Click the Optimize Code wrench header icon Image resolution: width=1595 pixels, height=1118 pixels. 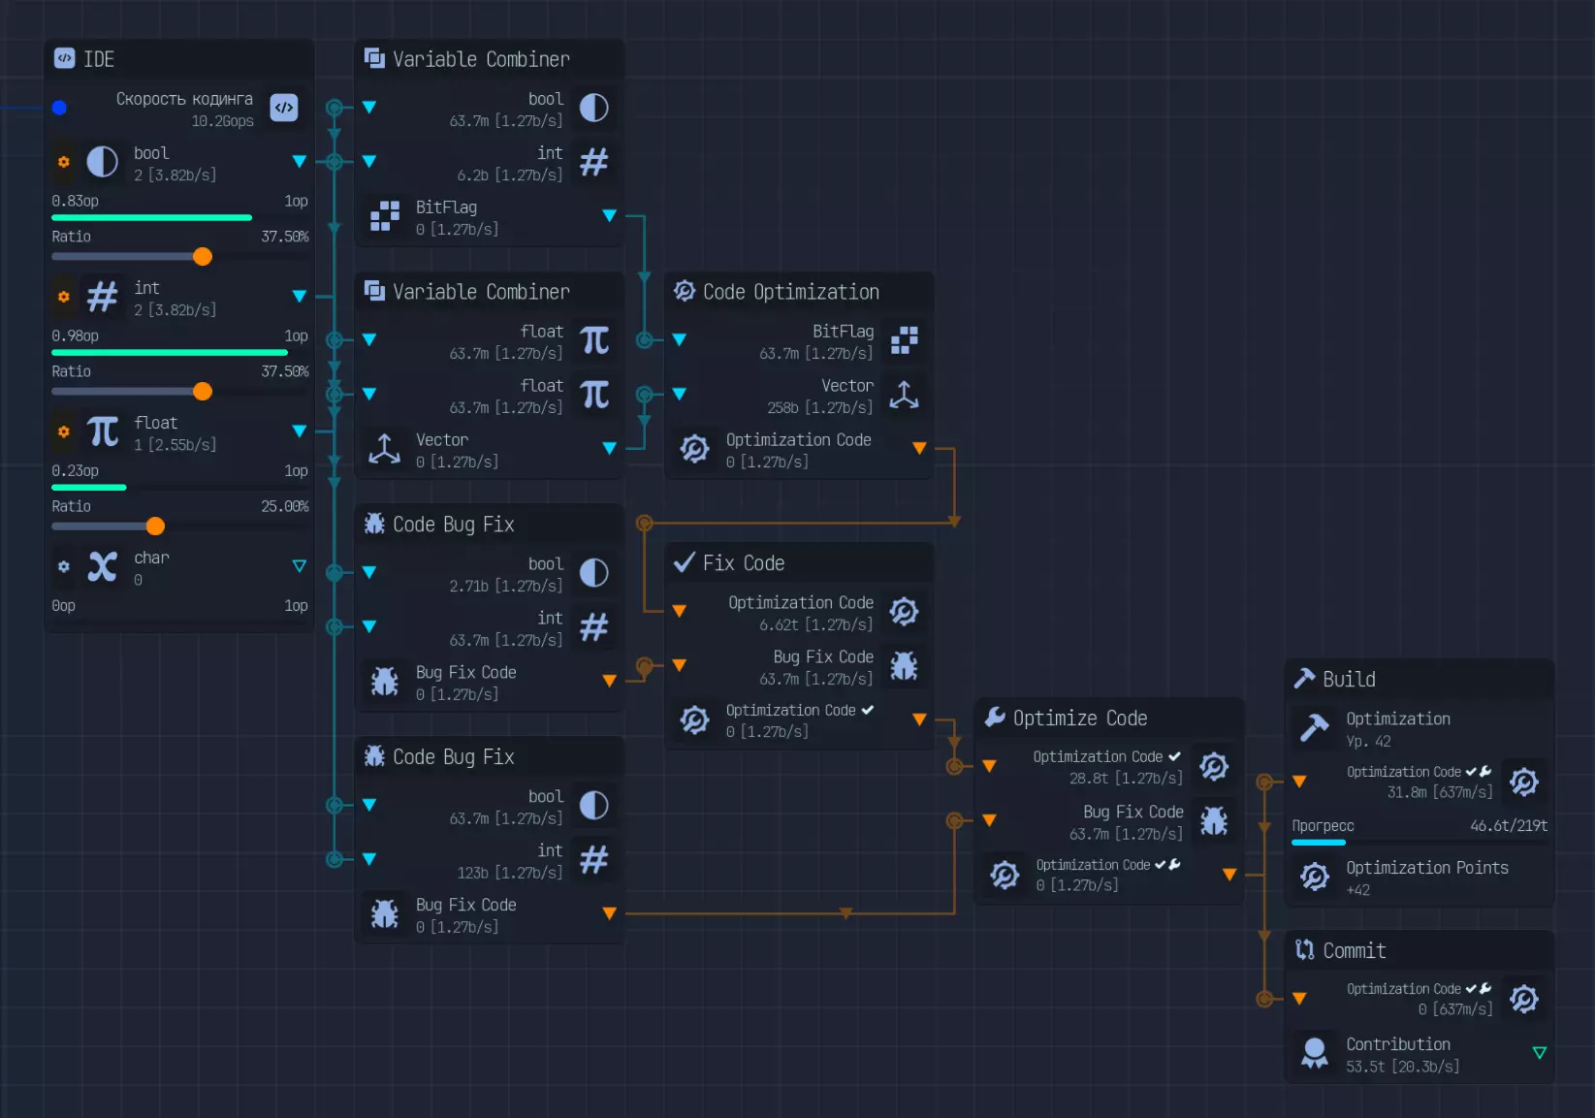(995, 717)
